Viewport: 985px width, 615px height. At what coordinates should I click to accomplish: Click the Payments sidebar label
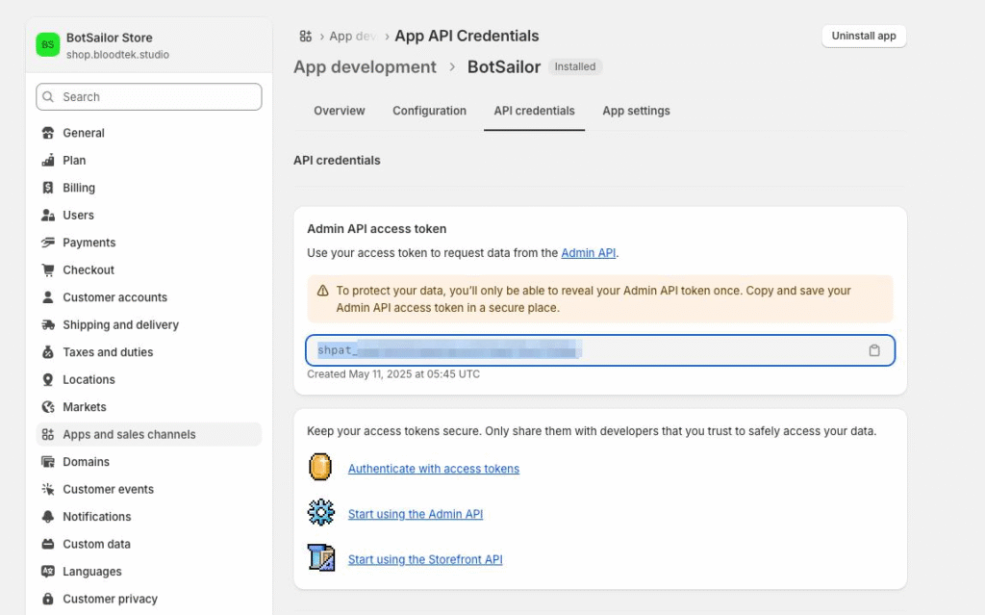tap(89, 243)
